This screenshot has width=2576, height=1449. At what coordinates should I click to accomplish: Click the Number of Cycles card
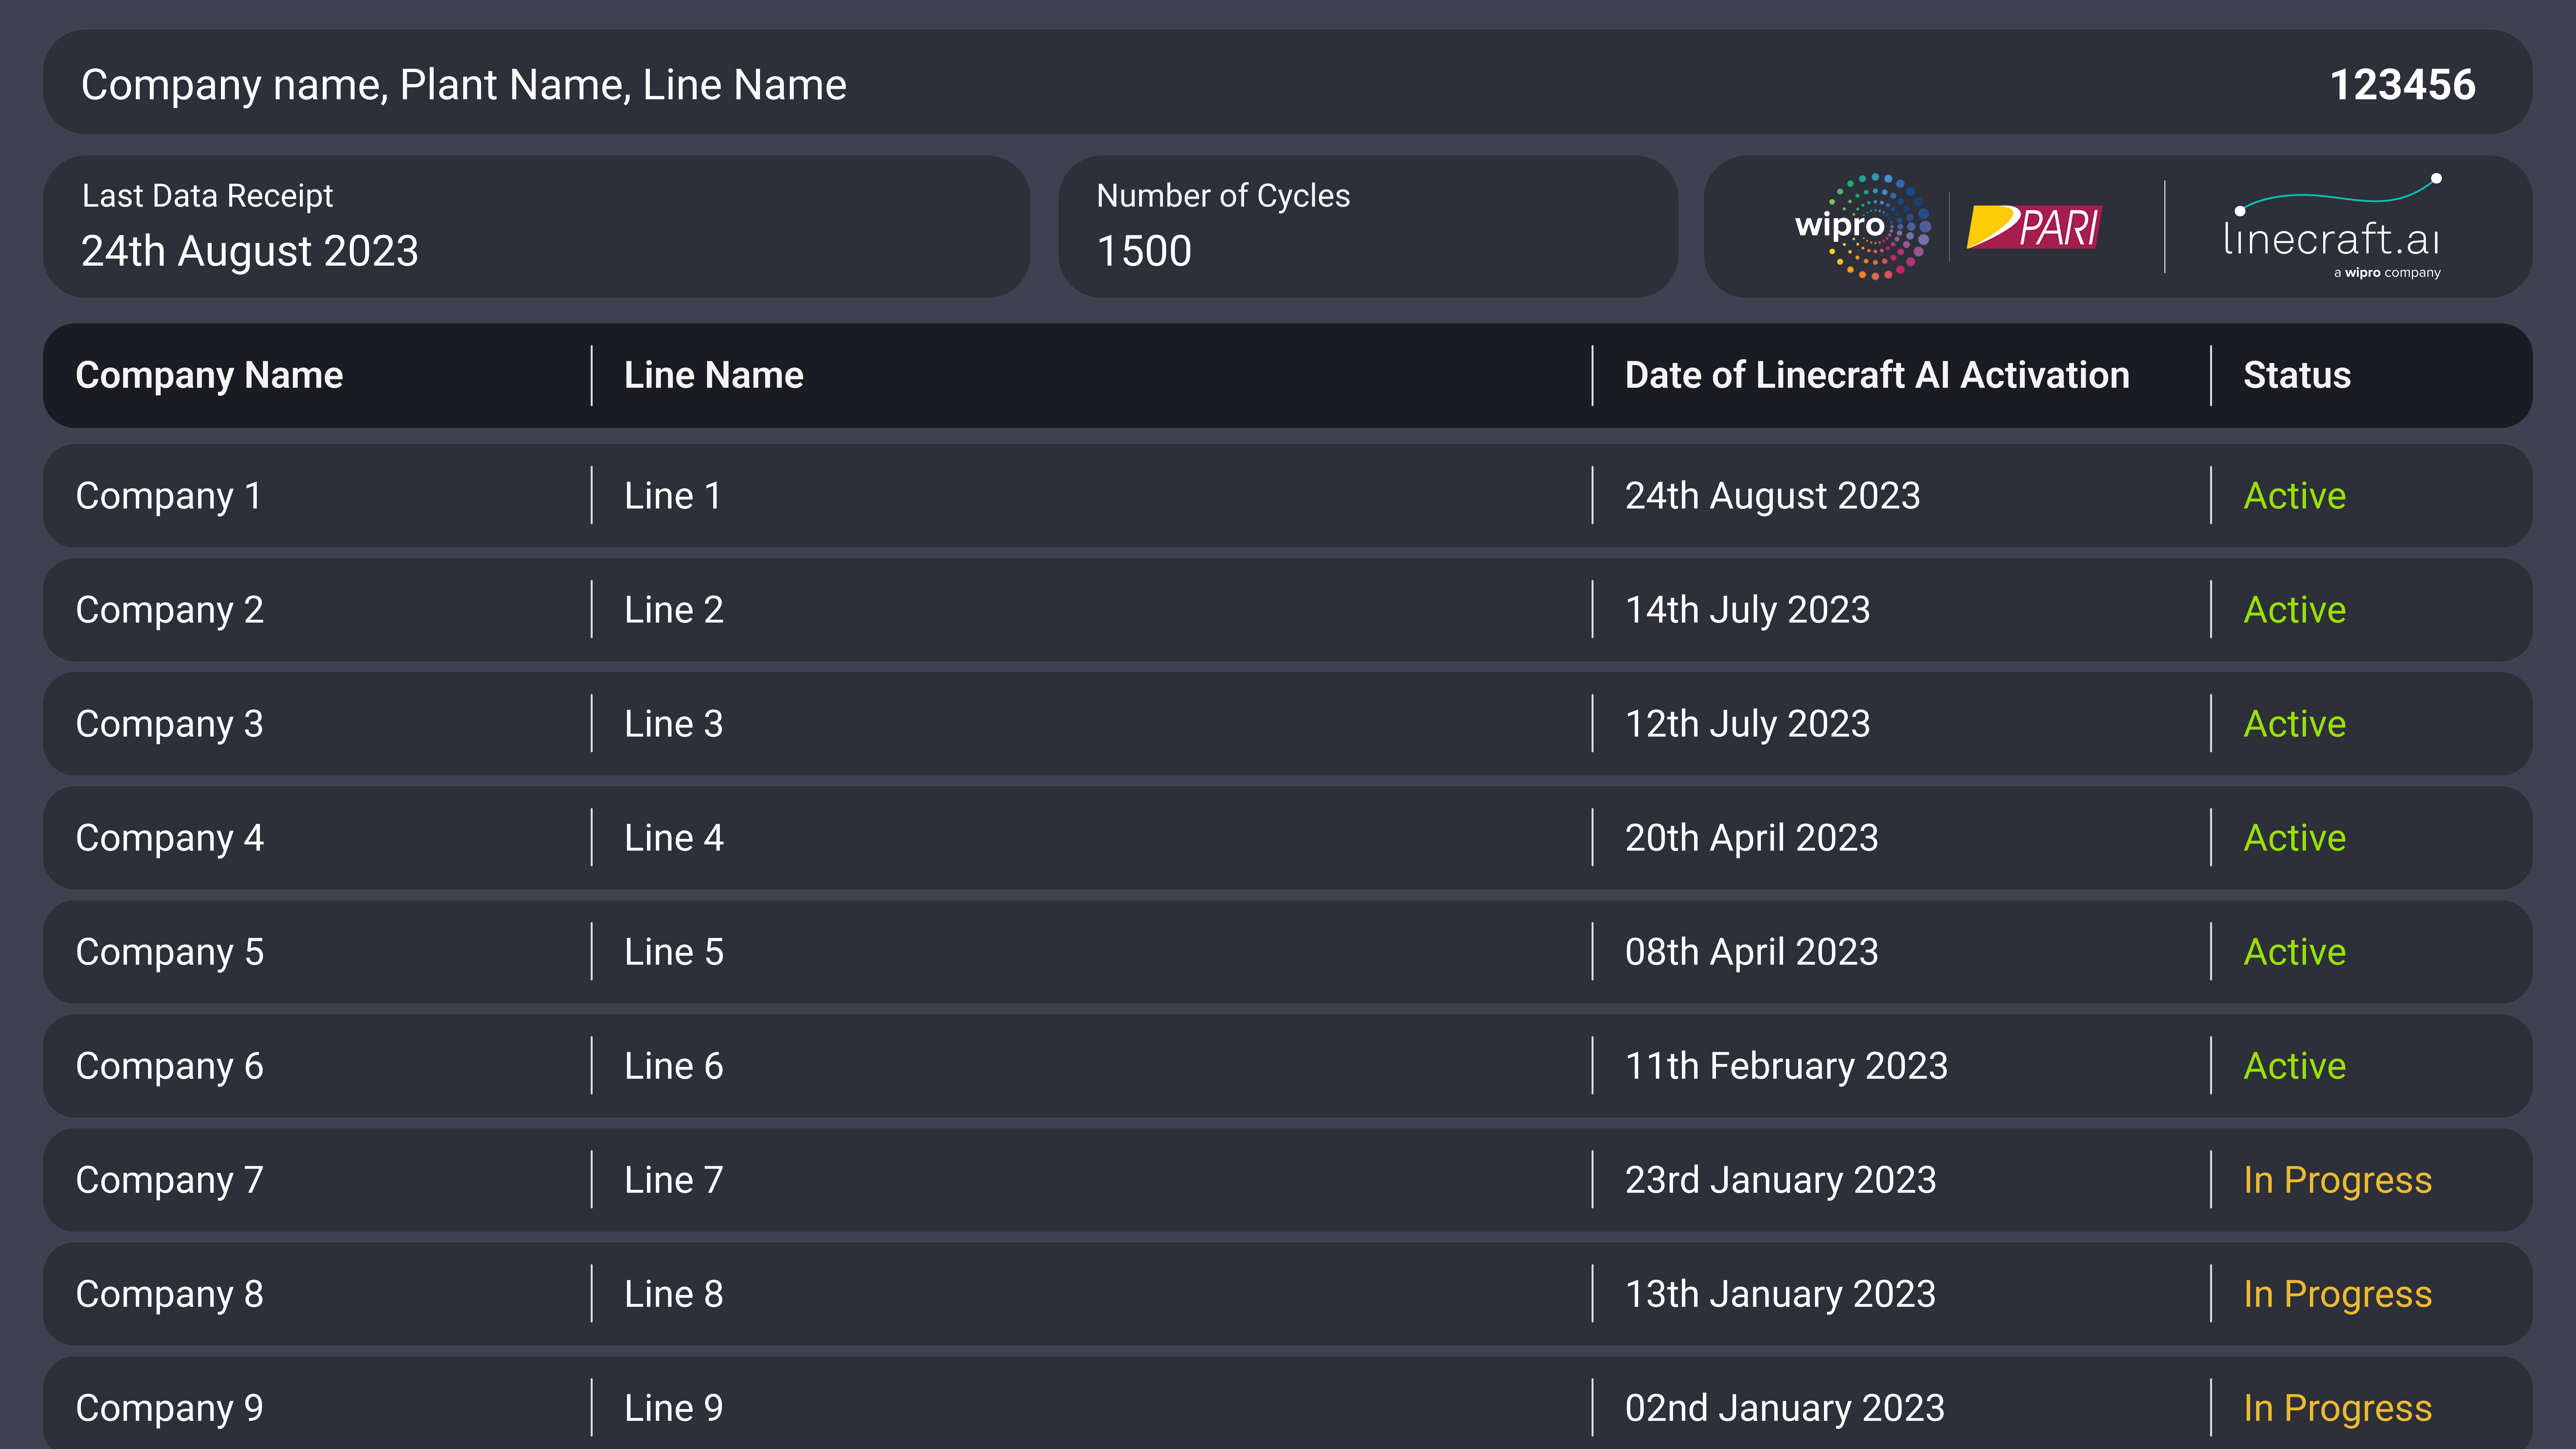tap(1367, 226)
